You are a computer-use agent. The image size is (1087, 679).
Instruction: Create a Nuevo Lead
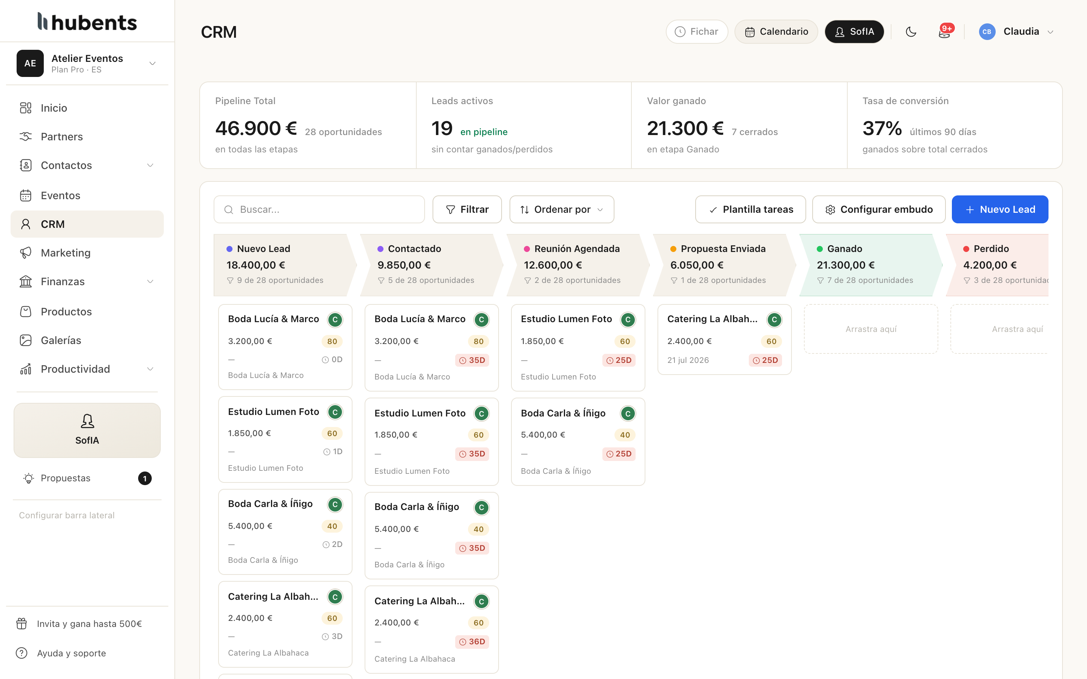[x=1000, y=209]
